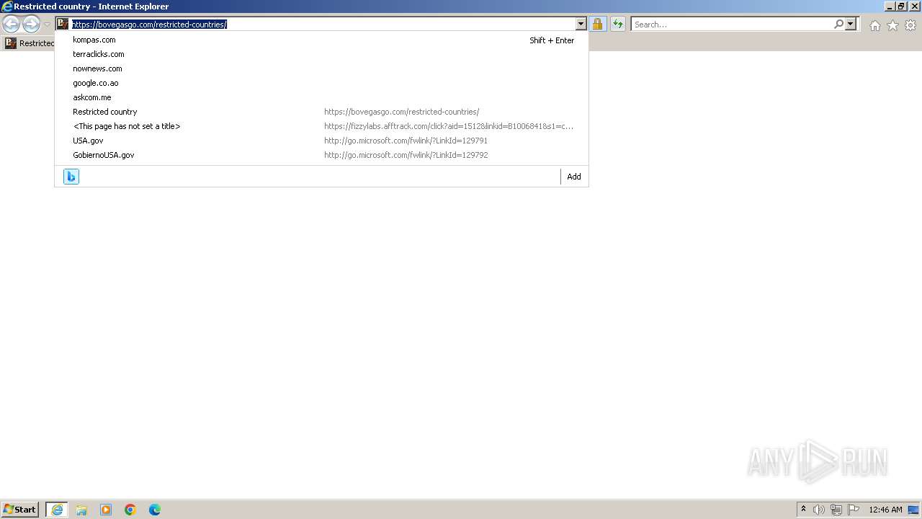Select terraclicks.com suggestion

321,54
